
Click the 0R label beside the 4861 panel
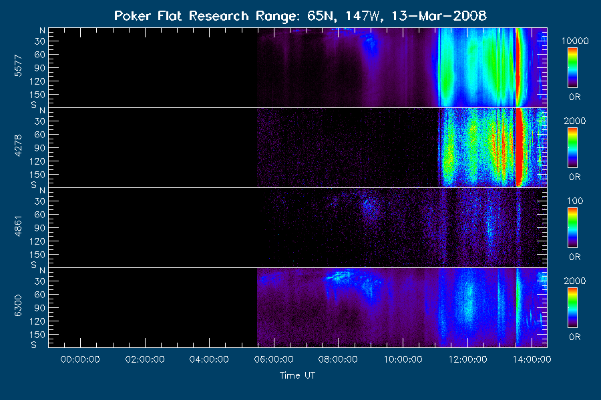coord(574,257)
